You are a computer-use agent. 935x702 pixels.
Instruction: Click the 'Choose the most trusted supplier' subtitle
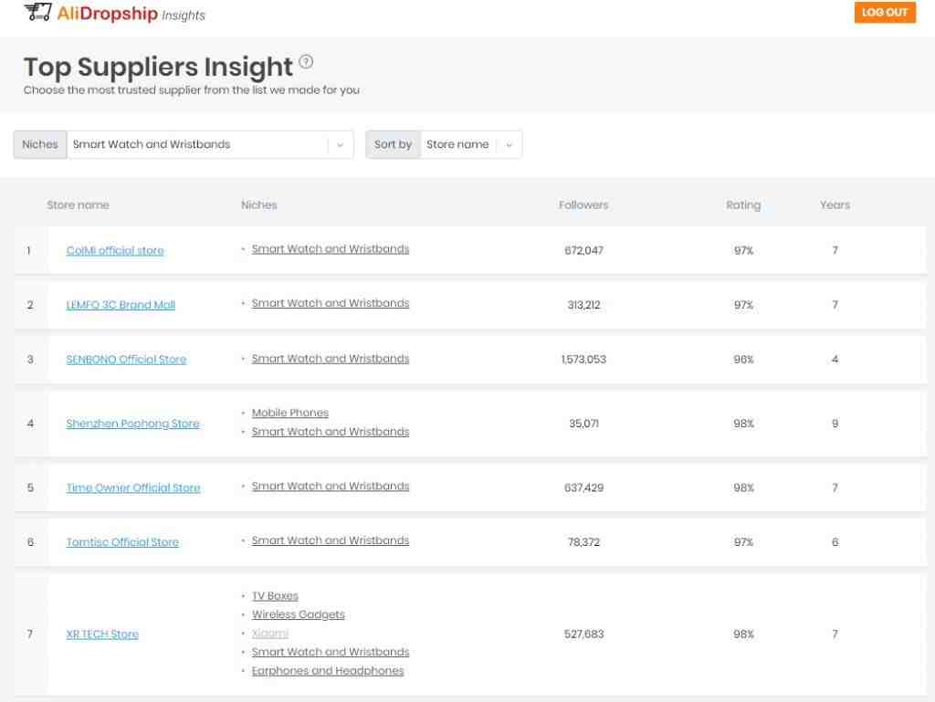[x=192, y=90]
